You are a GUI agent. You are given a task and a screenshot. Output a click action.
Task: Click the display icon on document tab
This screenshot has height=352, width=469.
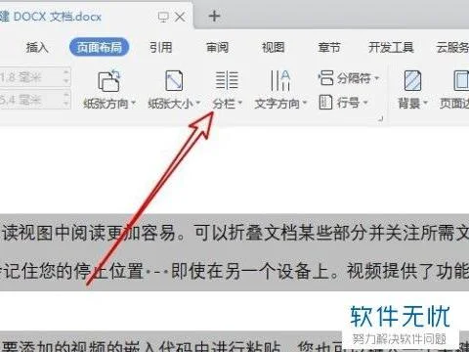click(163, 17)
